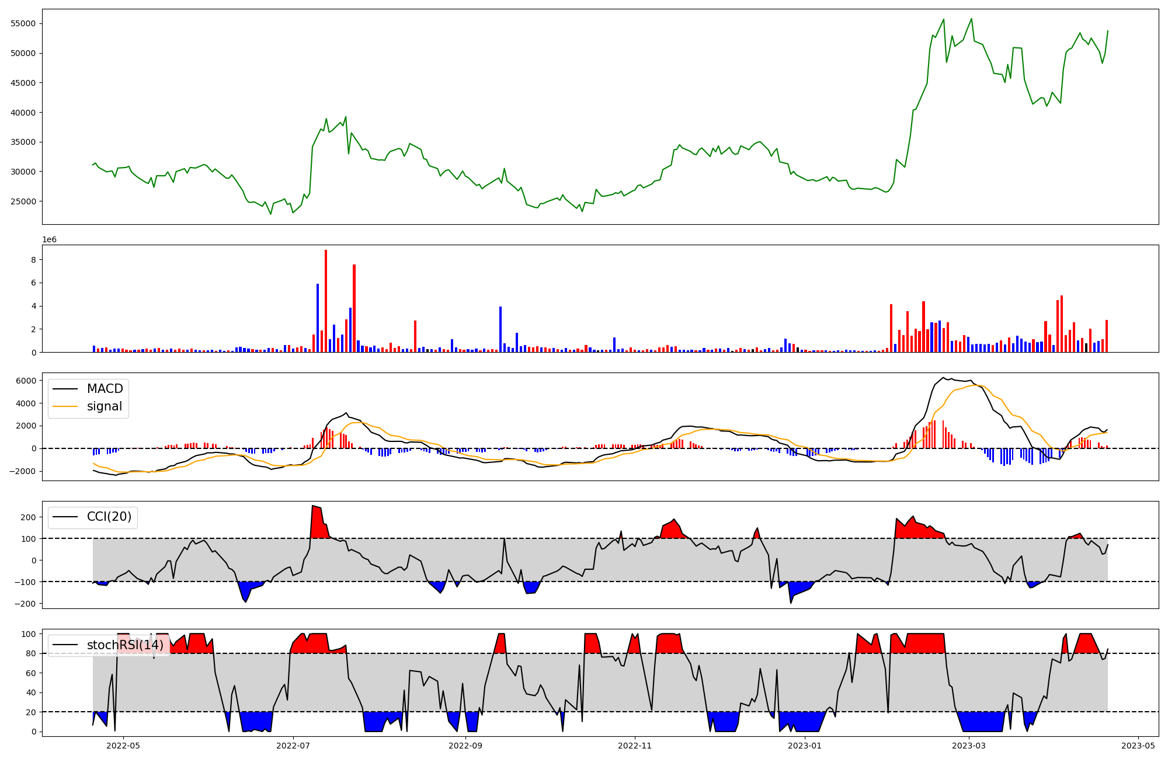Click the MACD legend entry label

105,389
